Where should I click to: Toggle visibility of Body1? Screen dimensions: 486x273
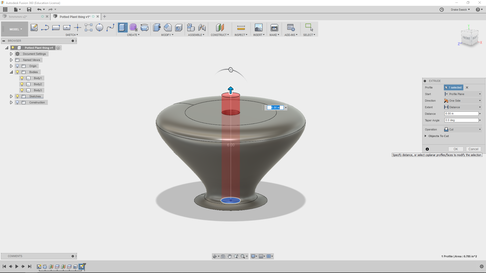pyautogui.click(x=22, y=78)
